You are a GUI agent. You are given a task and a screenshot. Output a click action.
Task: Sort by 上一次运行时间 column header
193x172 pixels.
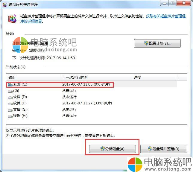96,77
